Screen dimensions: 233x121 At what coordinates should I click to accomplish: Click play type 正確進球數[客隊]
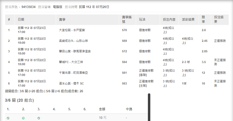coord(146,73)
